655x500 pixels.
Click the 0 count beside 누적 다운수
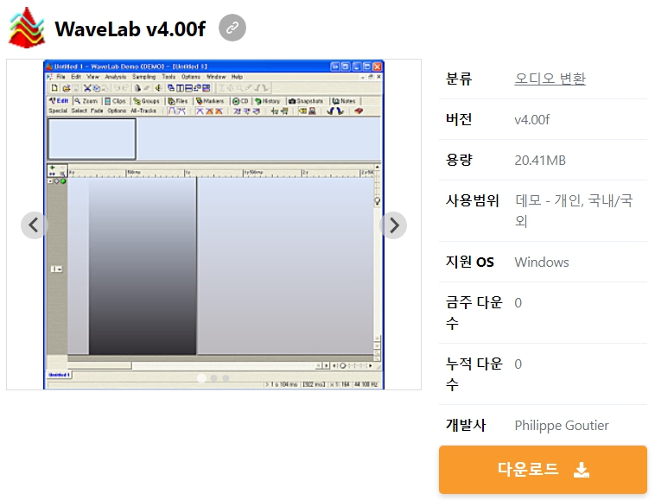(518, 364)
